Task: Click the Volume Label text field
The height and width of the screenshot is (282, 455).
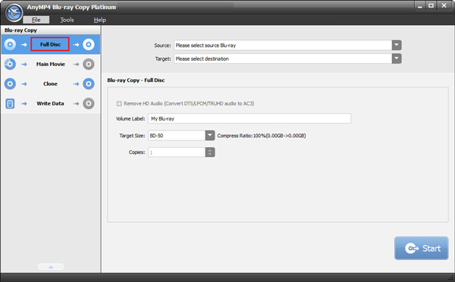Action: [249, 118]
